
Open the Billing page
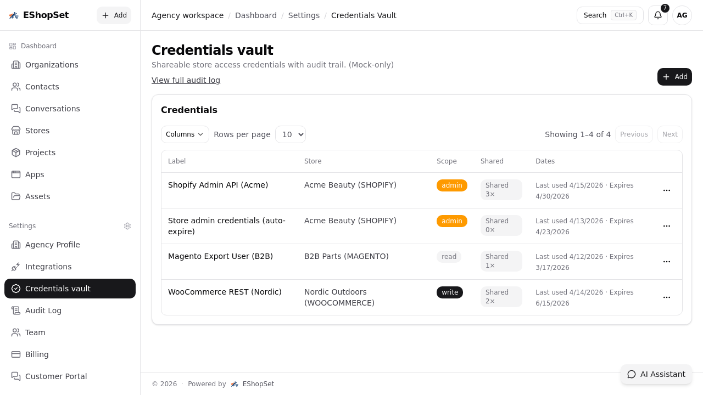click(37, 354)
